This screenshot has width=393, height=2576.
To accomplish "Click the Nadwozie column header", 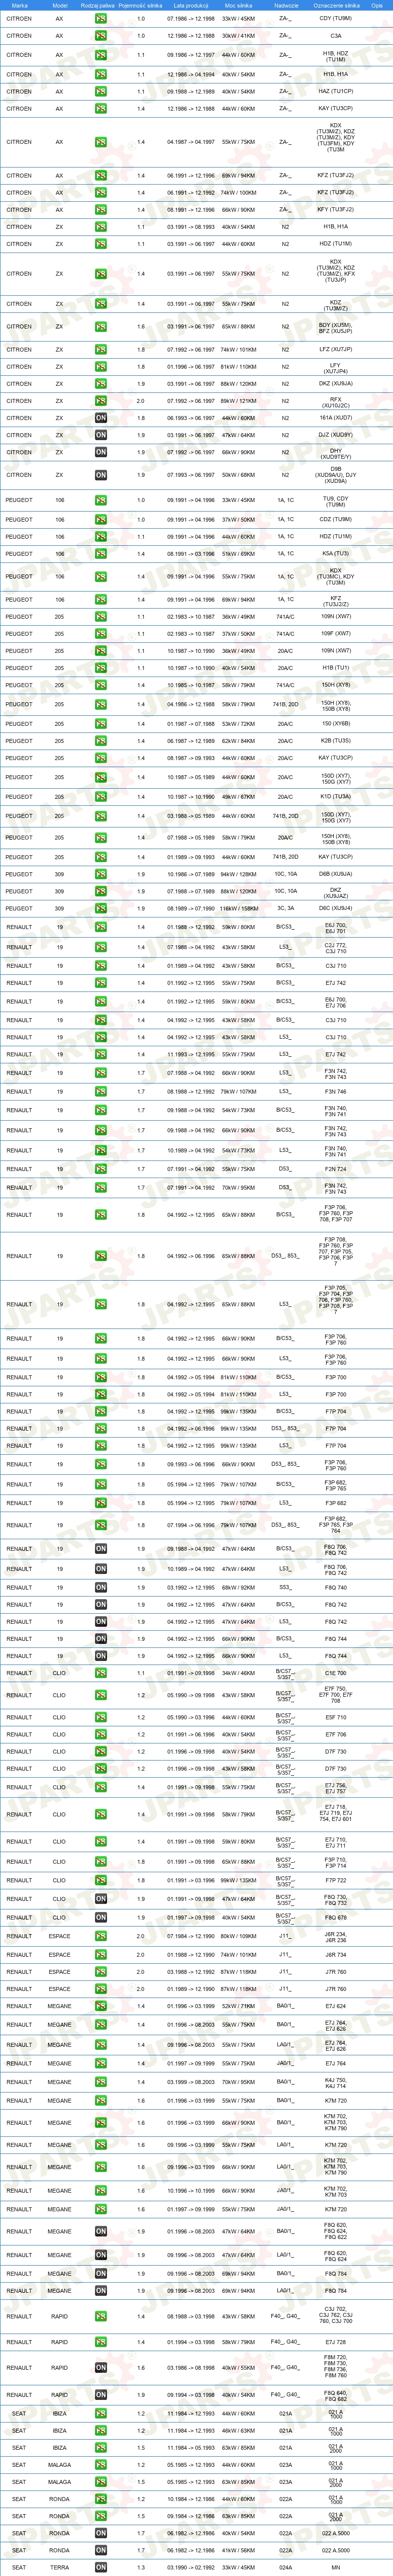I will pyautogui.click(x=286, y=5).
